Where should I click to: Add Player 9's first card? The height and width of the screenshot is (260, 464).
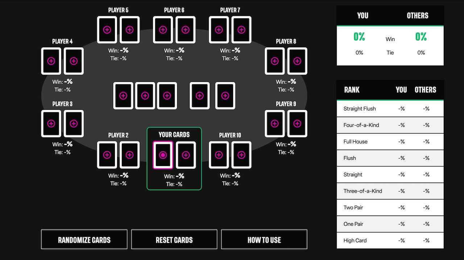pyautogui.click(x=274, y=123)
